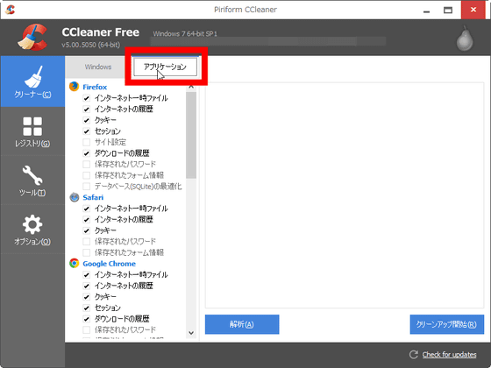Image resolution: width=491 pixels, height=368 pixels.
Task: Uncheck Firefox インターネット一時ファイル
Action: pyautogui.click(x=87, y=98)
